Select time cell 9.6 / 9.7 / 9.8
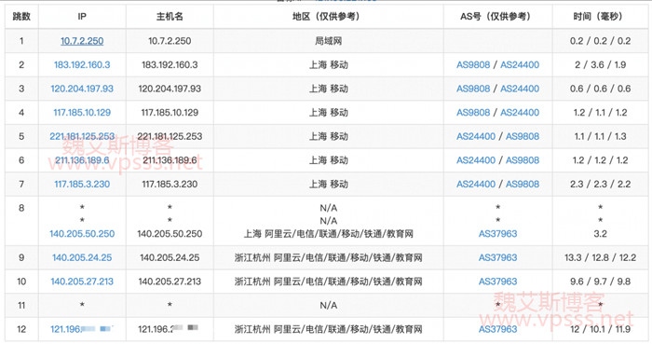 tap(600, 282)
